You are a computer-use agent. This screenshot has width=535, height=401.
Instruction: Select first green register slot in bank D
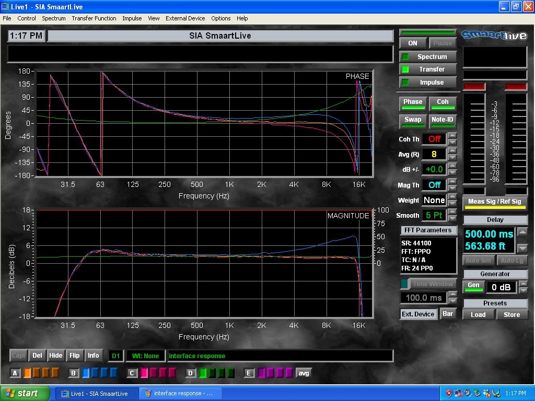point(203,373)
